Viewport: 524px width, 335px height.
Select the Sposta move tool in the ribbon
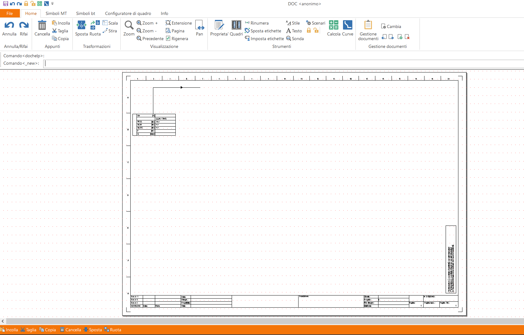click(81, 25)
